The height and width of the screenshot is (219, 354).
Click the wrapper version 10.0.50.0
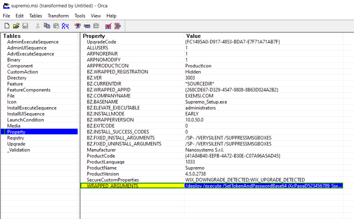(x=194, y=120)
